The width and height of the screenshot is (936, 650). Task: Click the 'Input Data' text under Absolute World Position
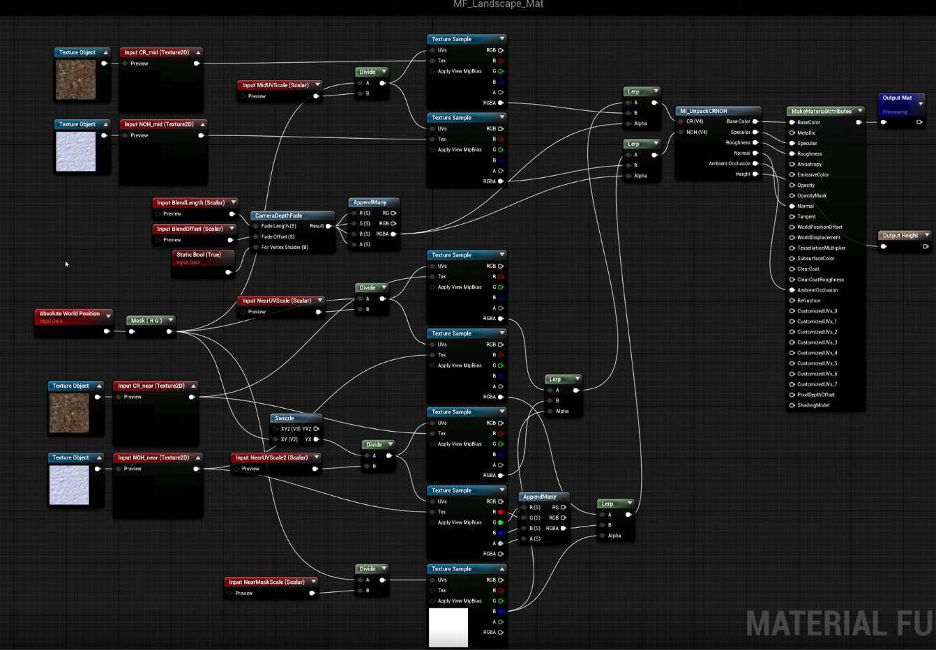coord(51,322)
